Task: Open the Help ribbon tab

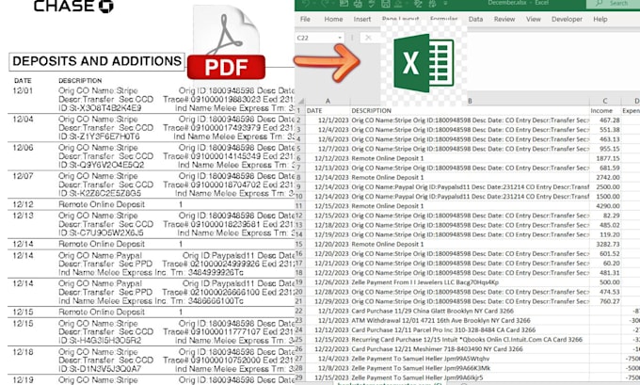Action: click(600, 19)
